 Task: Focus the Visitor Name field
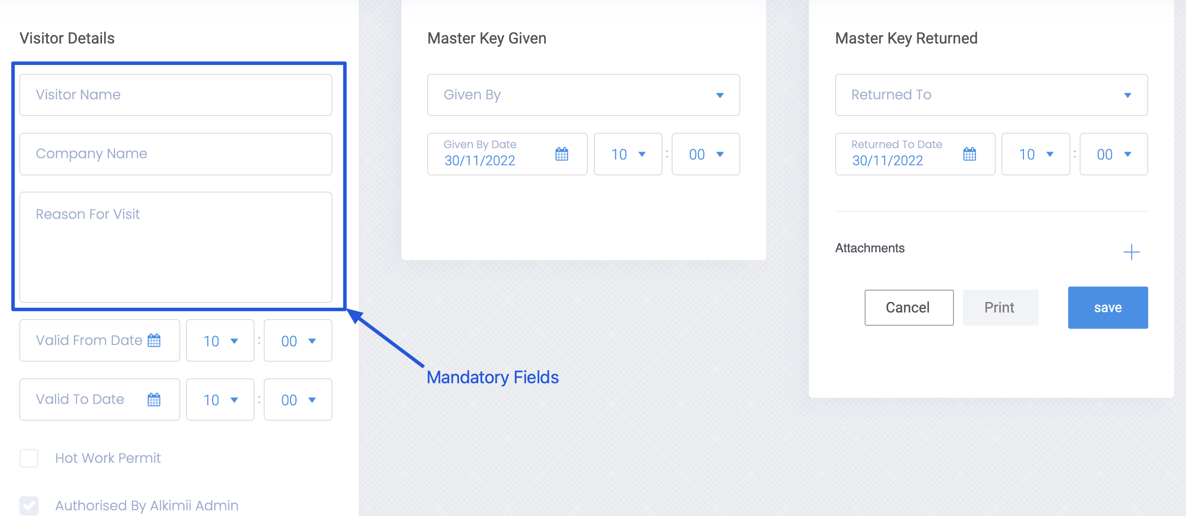(x=175, y=95)
